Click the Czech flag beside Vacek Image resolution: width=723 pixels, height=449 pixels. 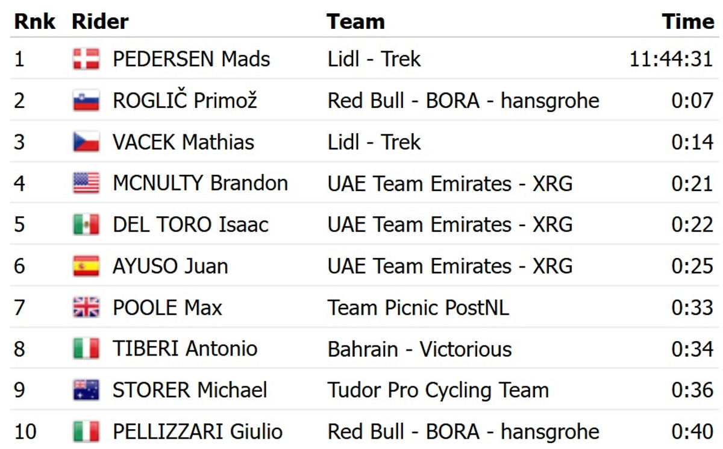tap(86, 142)
